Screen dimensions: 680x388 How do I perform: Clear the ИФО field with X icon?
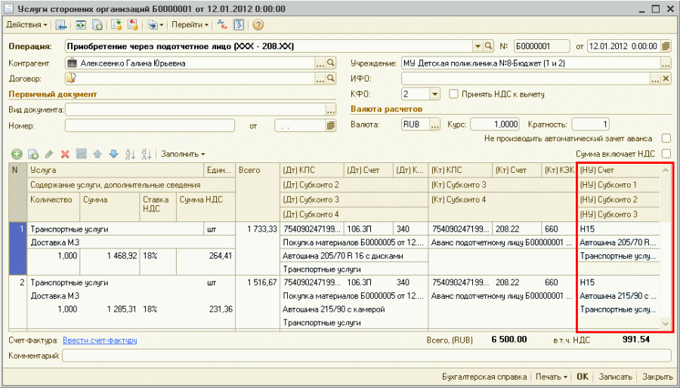click(x=666, y=79)
